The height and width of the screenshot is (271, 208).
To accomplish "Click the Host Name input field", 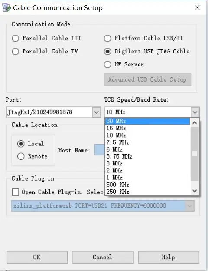I will (99, 150).
